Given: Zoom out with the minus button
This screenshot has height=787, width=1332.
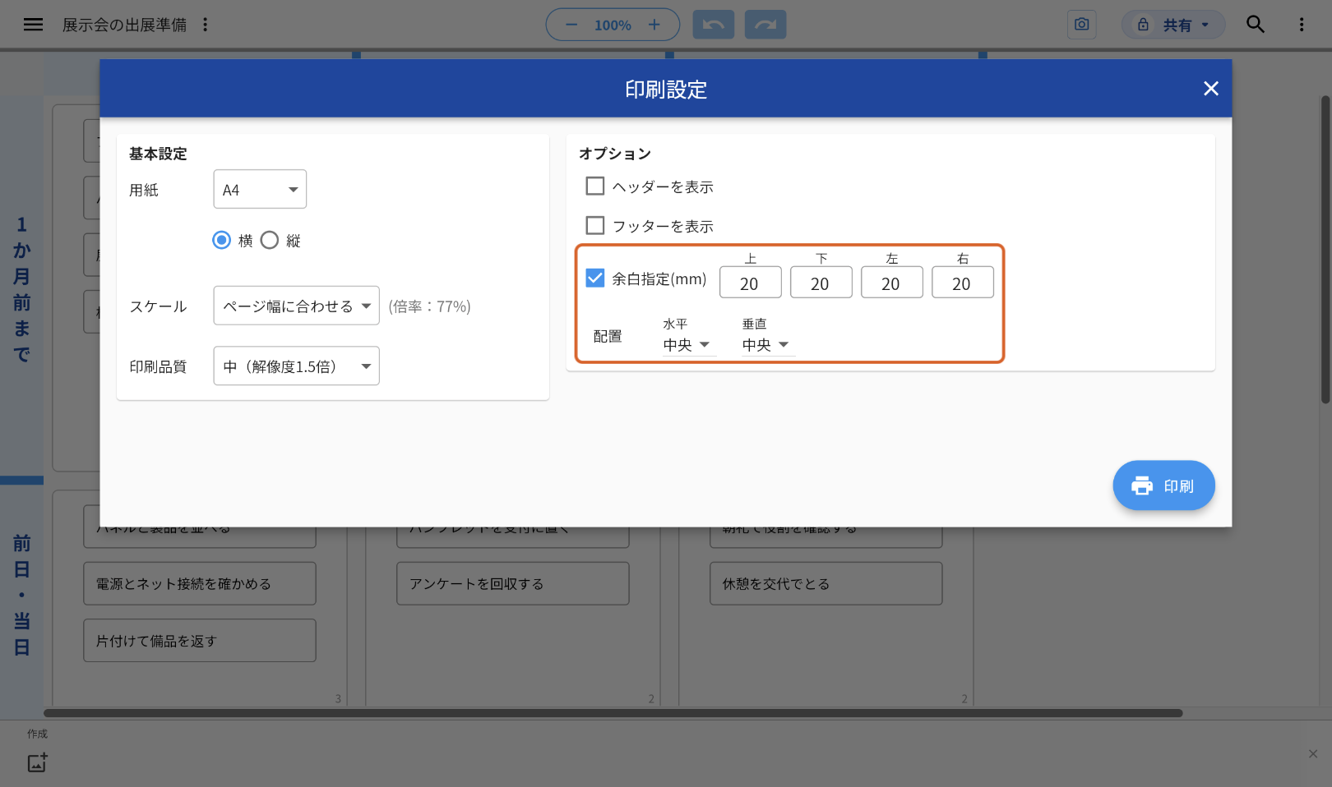Looking at the screenshot, I should click(x=571, y=25).
